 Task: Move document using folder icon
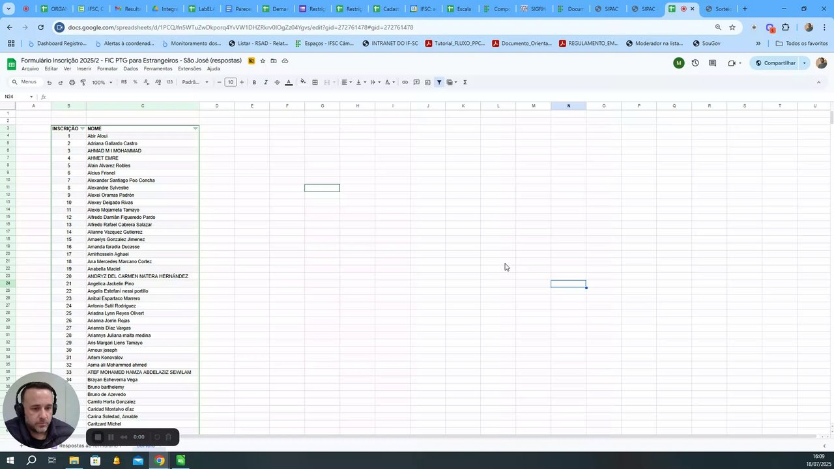(x=274, y=61)
